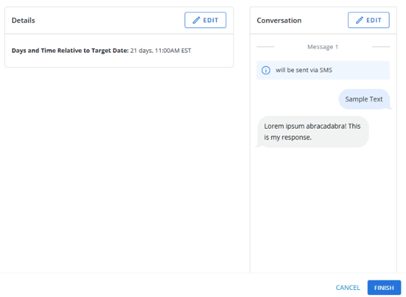
Task: Click the line right of Message 1
Action: [380, 47]
